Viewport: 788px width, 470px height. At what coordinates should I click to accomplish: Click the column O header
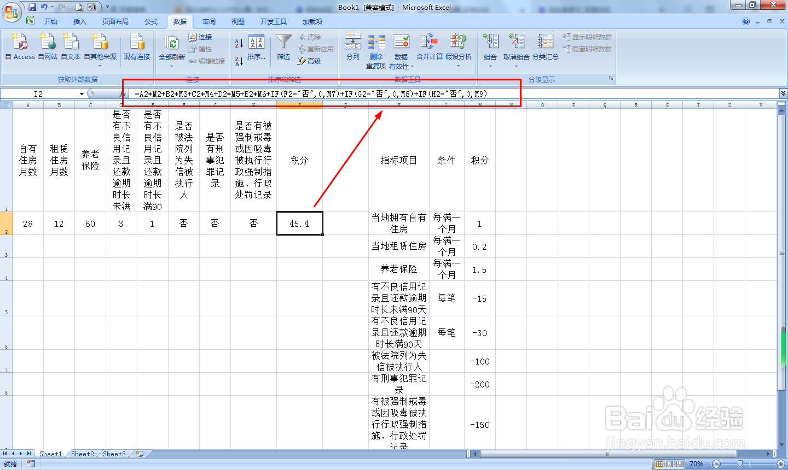(x=542, y=105)
